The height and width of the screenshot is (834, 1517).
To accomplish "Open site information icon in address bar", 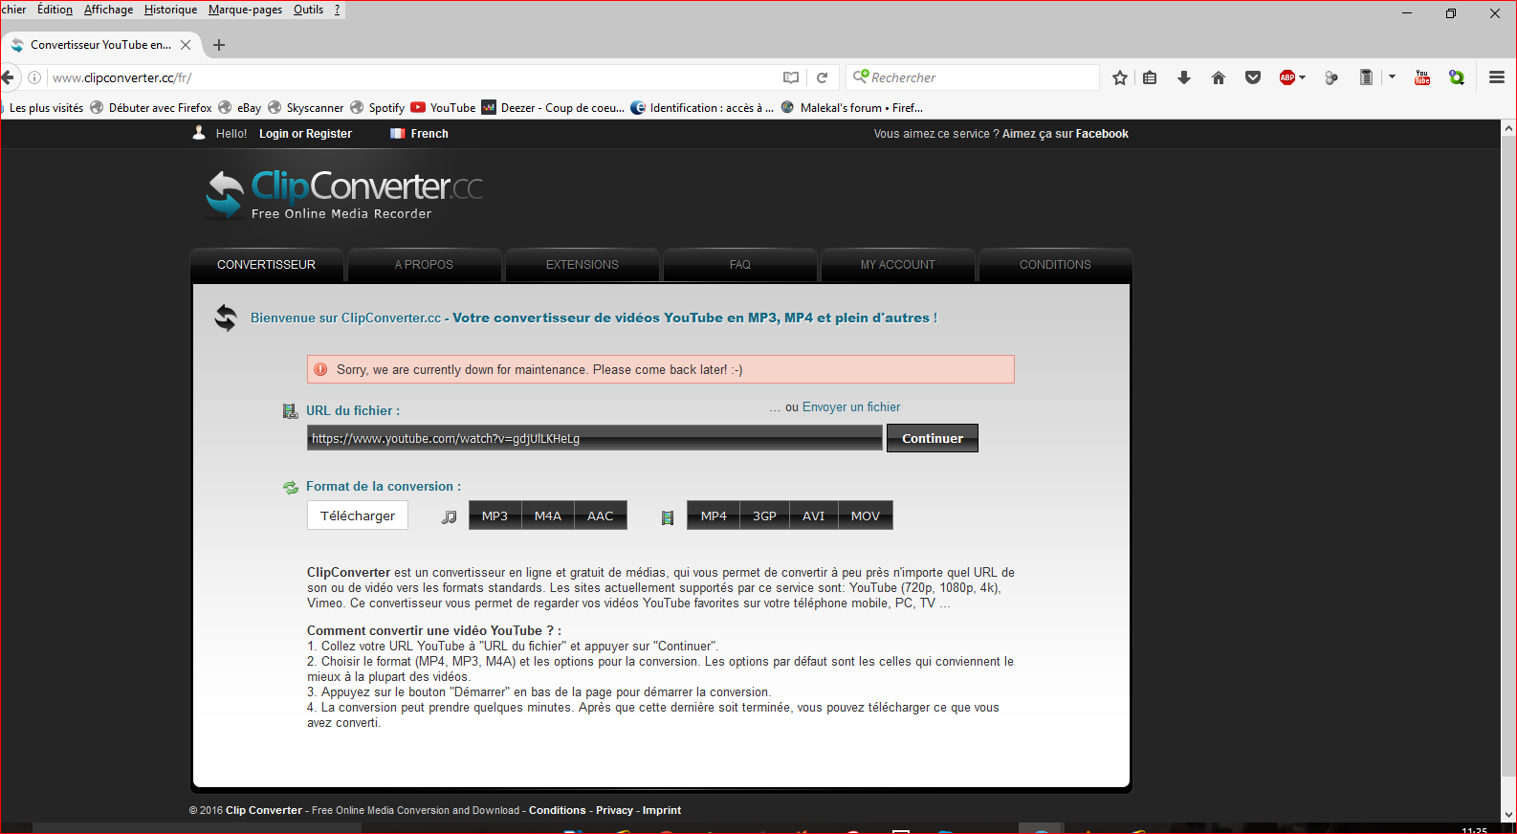I will pyautogui.click(x=34, y=77).
